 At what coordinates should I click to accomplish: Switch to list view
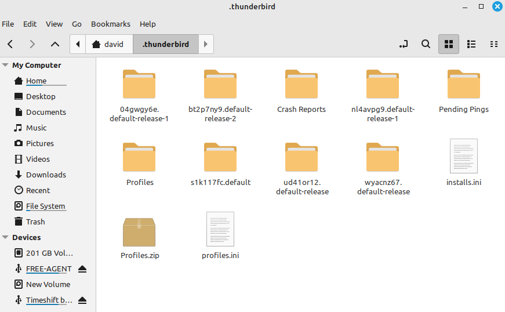pos(471,44)
